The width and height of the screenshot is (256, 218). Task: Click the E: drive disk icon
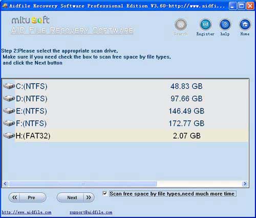[9, 111]
